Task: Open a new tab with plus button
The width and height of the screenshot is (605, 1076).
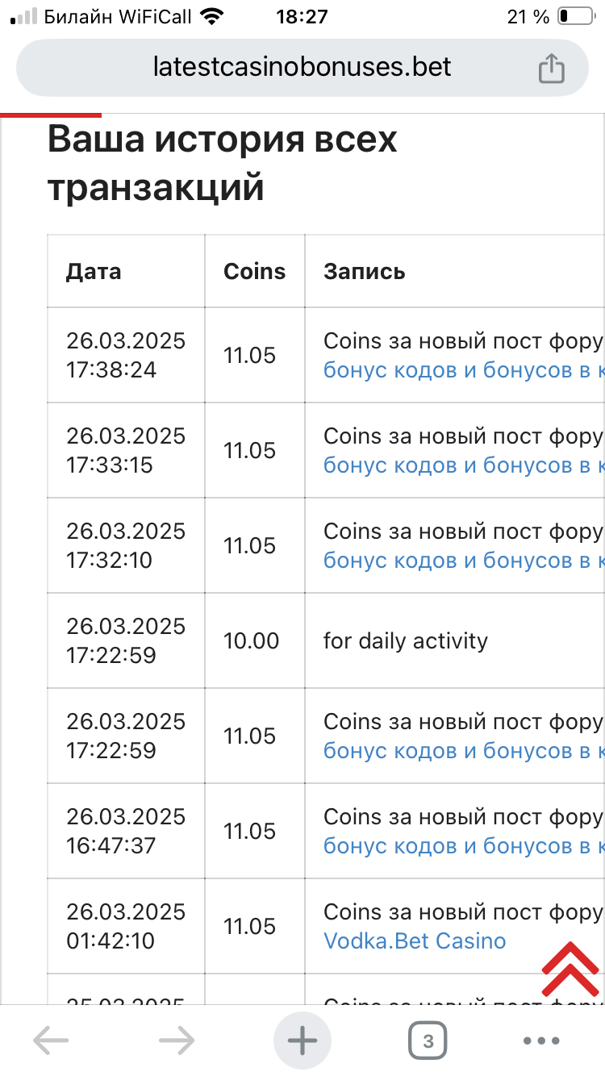Action: coord(302,1041)
